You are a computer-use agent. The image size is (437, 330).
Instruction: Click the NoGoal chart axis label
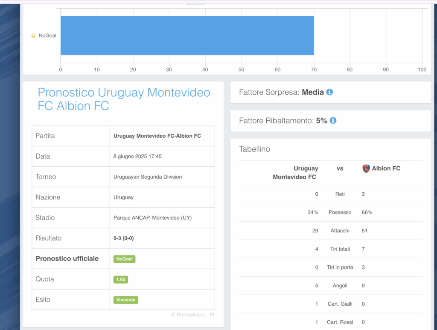47,35
